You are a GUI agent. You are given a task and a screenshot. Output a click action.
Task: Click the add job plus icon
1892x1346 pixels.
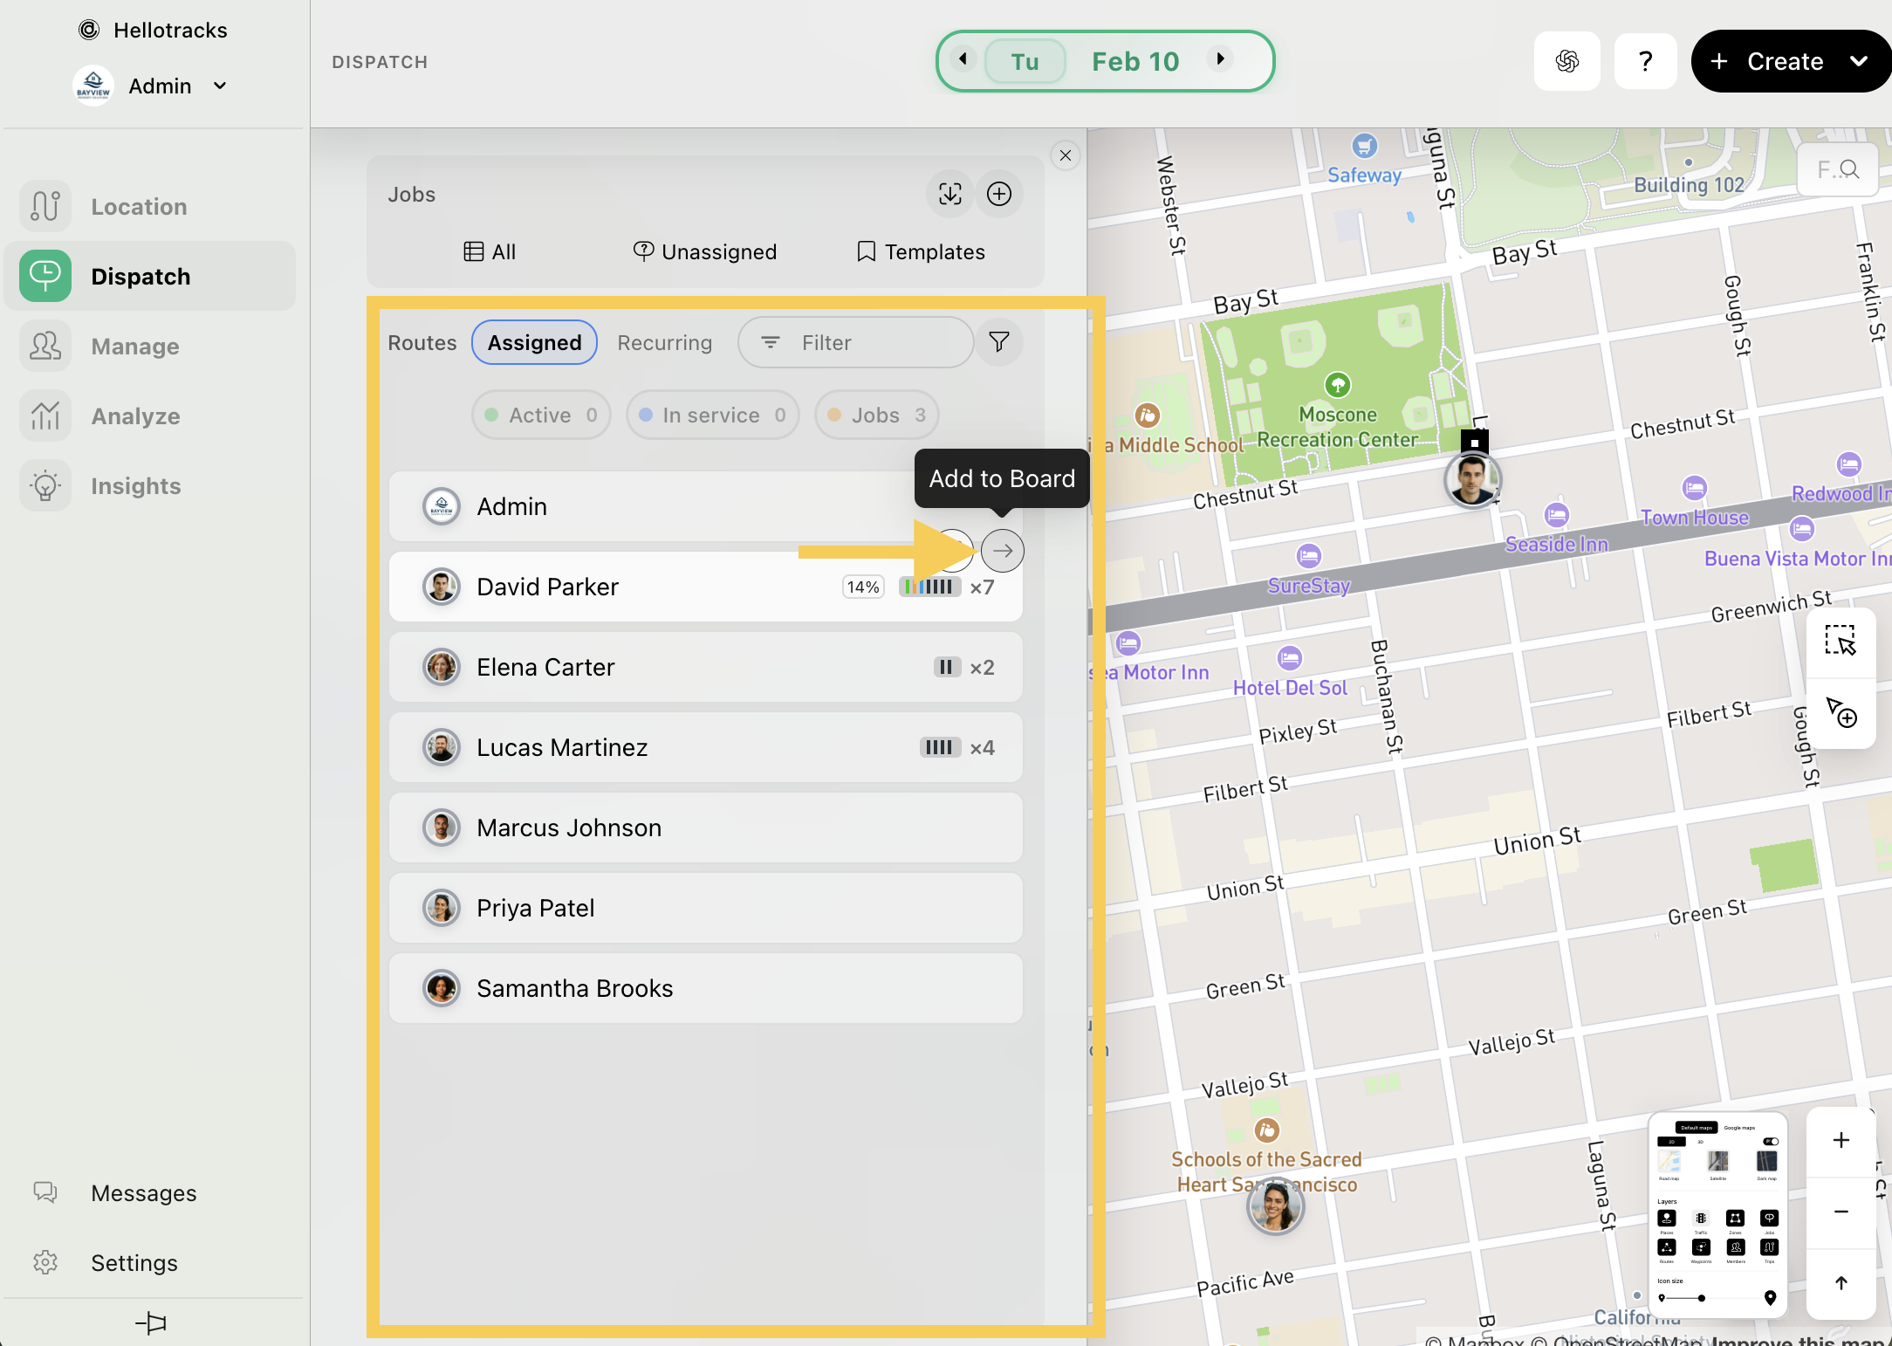[x=999, y=194]
